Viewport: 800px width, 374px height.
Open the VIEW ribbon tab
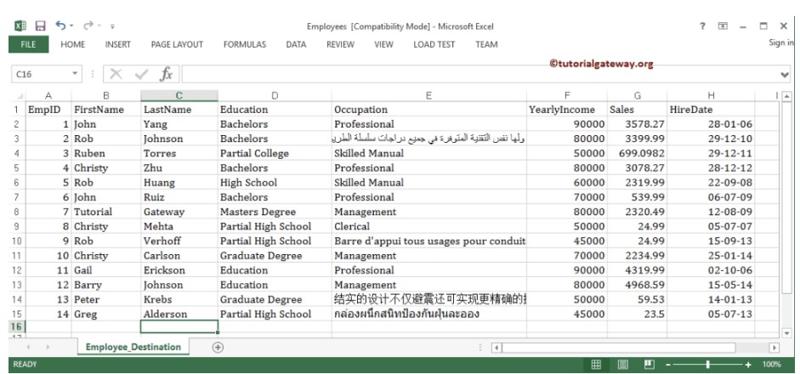pos(383,44)
